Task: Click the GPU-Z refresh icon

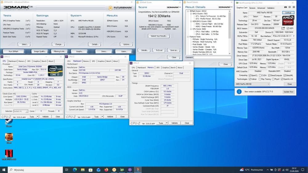Action: [x=290, y=7]
